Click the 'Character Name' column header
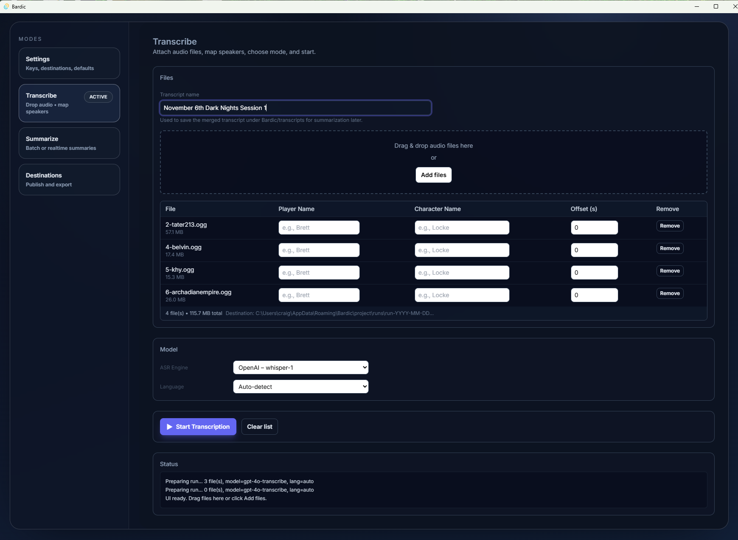Image resolution: width=738 pixels, height=540 pixels. (x=438, y=209)
